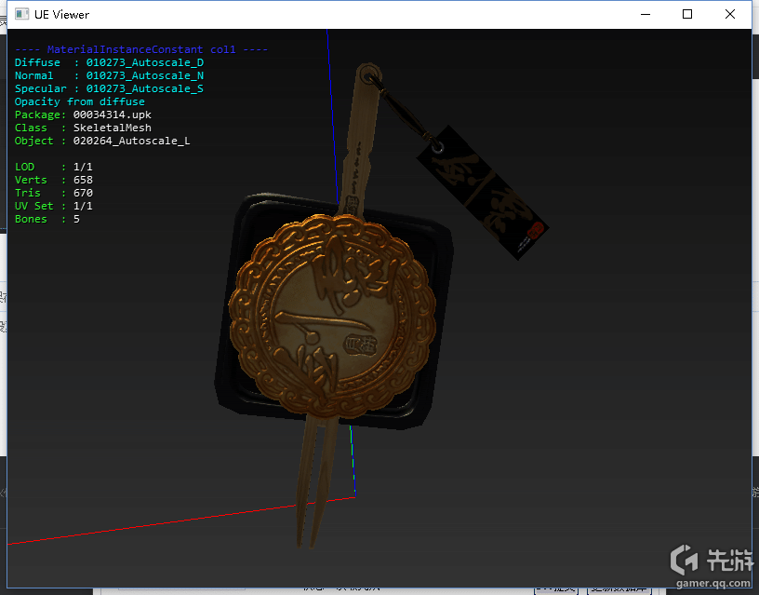Image resolution: width=759 pixels, height=595 pixels.
Task: Click the object name '020264_Autoscale_L'
Action: coord(132,141)
